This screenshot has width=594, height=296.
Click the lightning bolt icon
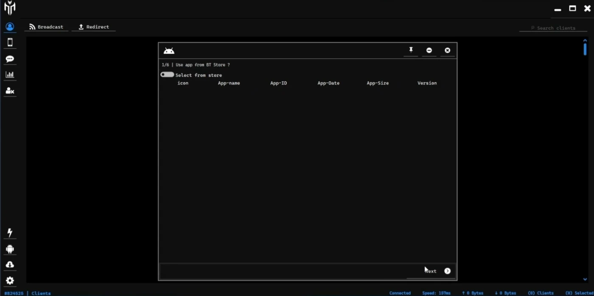click(10, 232)
